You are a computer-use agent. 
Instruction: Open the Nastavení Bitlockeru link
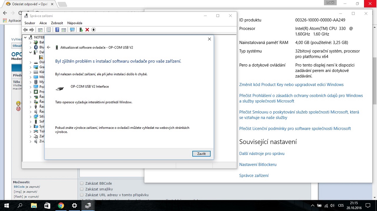coord(258,165)
